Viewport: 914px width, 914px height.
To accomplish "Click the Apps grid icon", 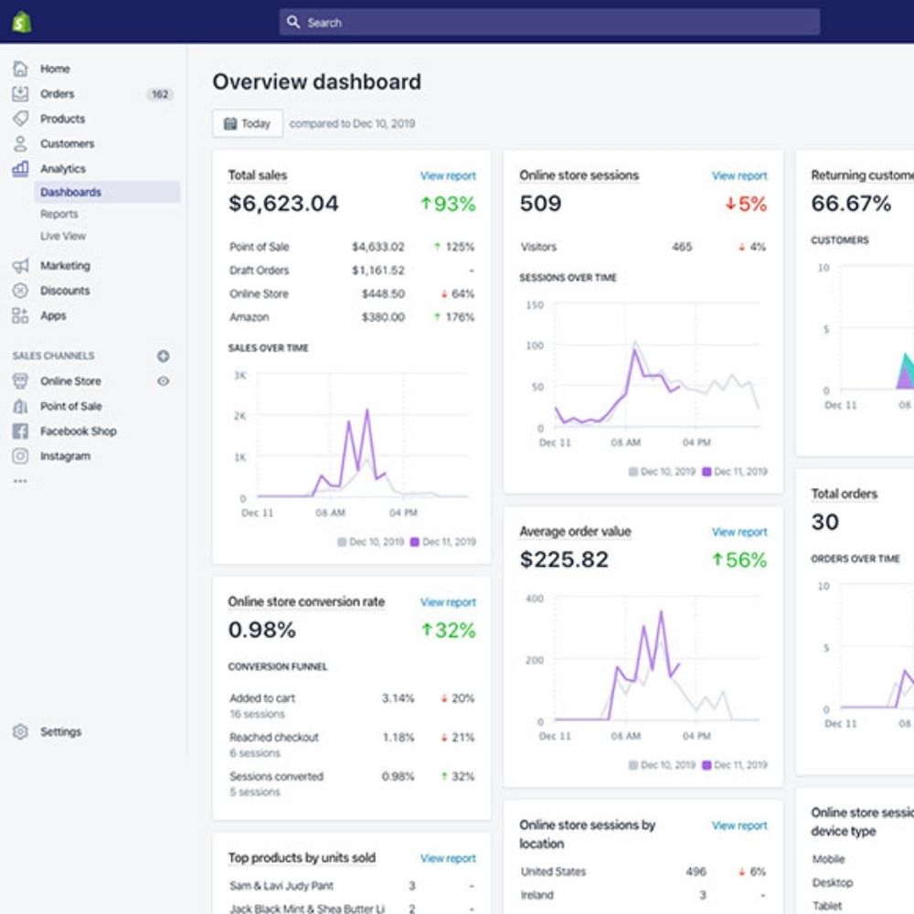I will point(20,315).
